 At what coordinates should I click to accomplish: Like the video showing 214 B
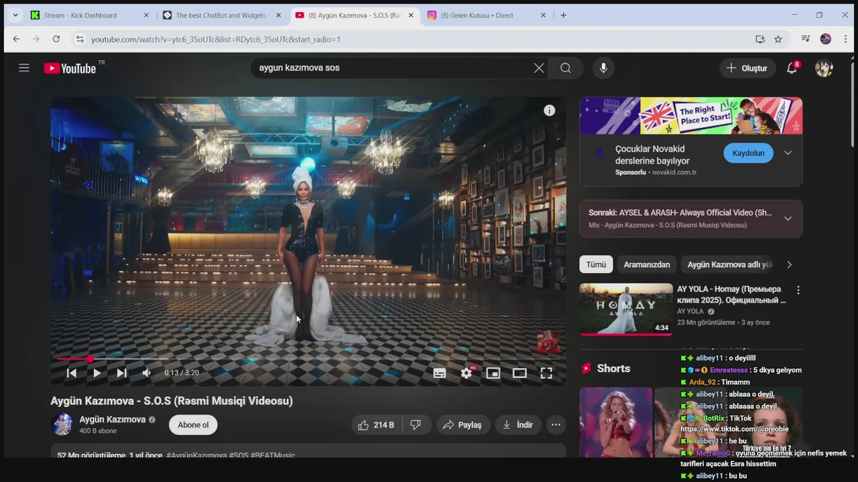coord(375,424)
